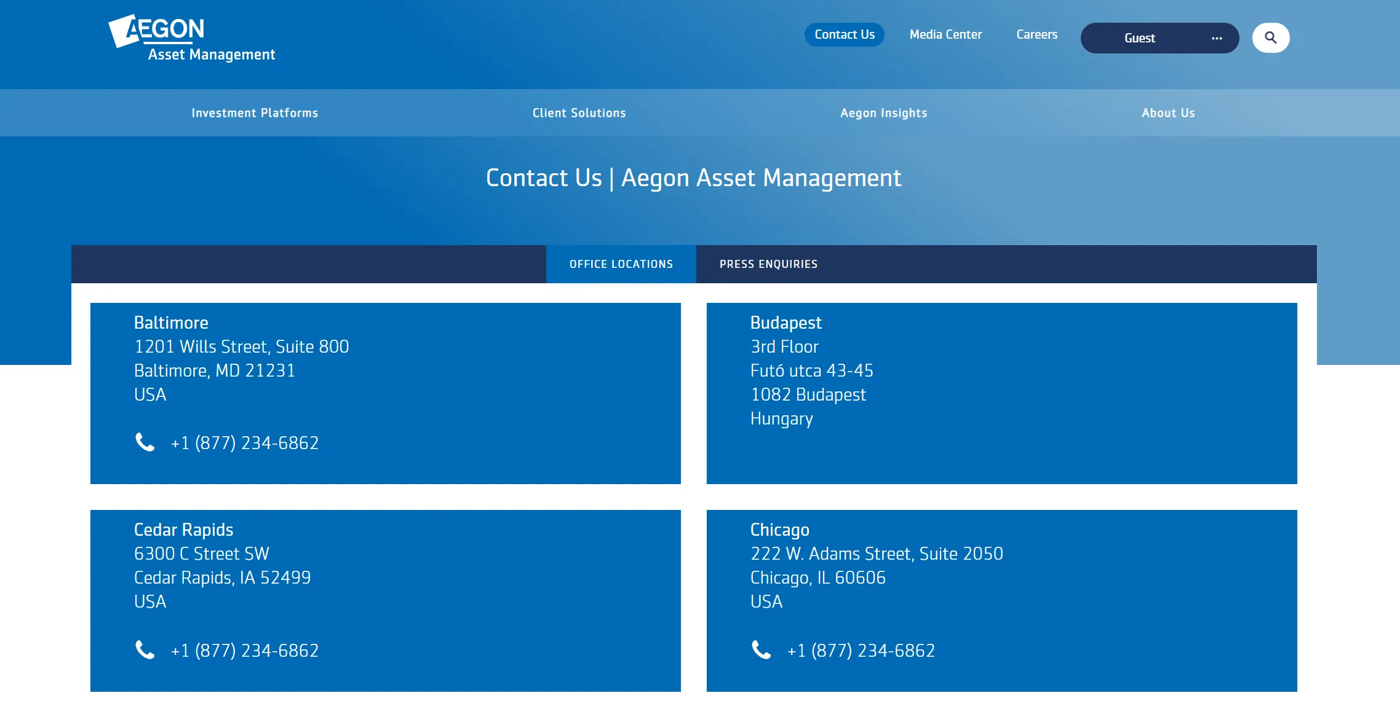Click the Guest user selector
This screenshot has width=1400, height=709.
[x=1159, y=38]
